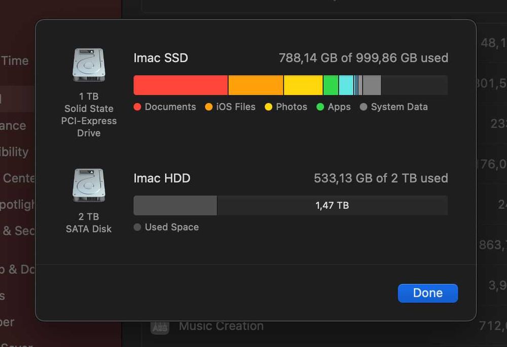Select the green Apps bar segment
Screen dimensions: 507x347
331,85
